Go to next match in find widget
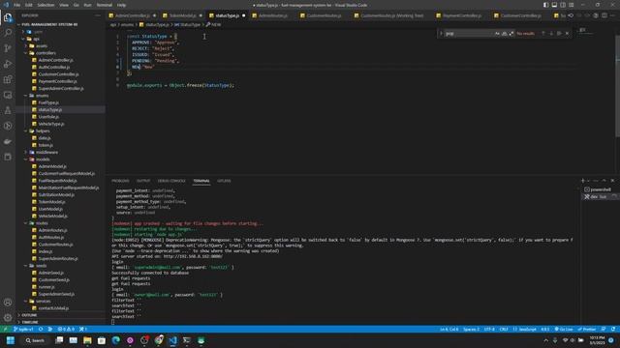620x348 pixels. 551,34
